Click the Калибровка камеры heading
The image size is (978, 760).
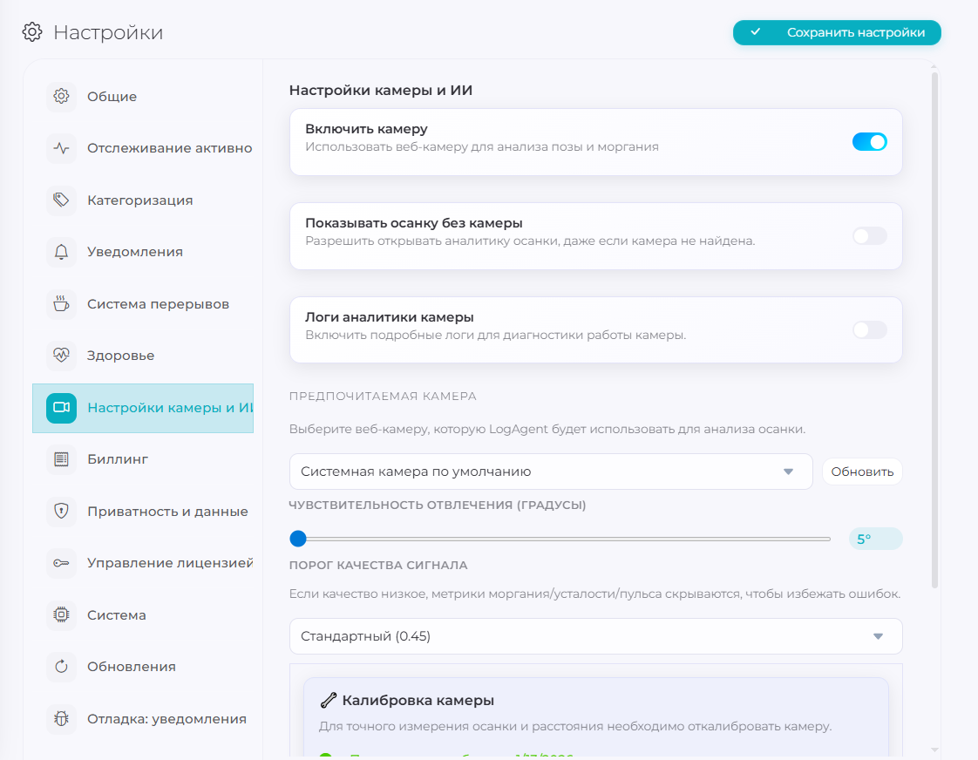tap(418, 700)
